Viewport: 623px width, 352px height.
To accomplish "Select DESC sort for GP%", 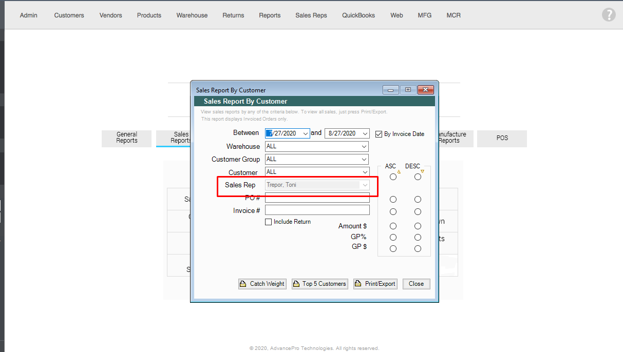I will (418, 238).
